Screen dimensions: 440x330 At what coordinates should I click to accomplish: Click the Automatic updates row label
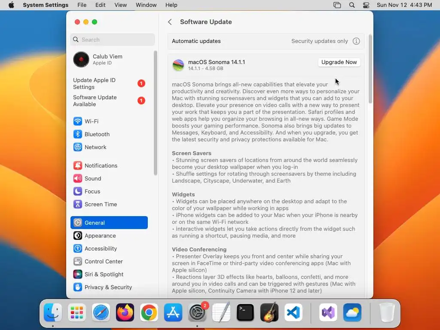(x=196, y=41)
